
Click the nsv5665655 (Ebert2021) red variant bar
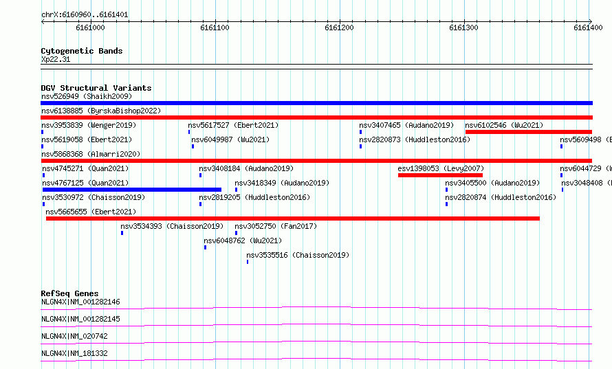pyautogui.click(x=293, y=219)
